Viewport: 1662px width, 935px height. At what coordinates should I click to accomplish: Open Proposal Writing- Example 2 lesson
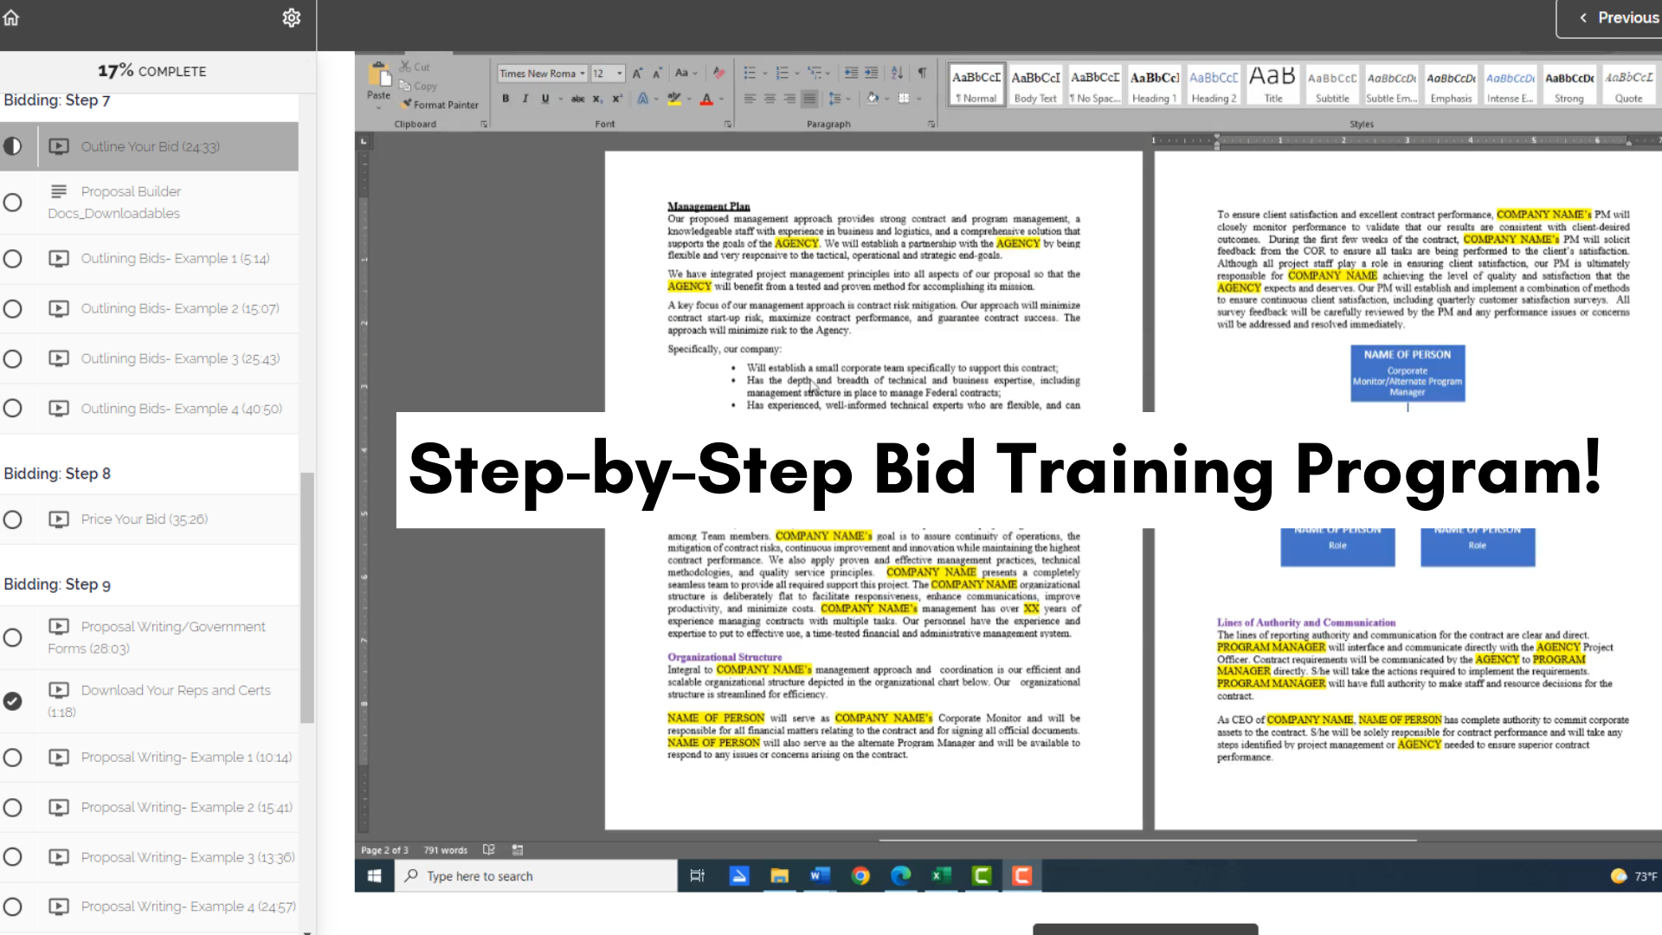[x=149, y=807]
